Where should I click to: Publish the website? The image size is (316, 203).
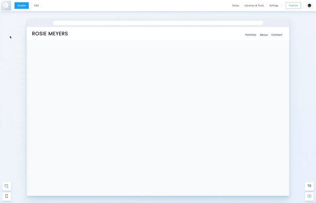tap(293, 5)
